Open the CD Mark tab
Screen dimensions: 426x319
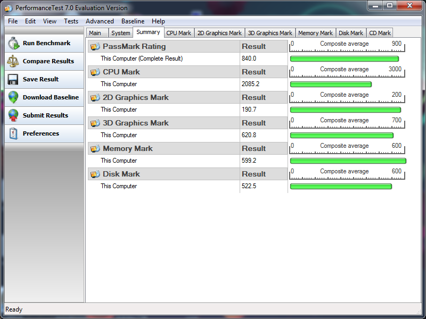pos(380,33)
